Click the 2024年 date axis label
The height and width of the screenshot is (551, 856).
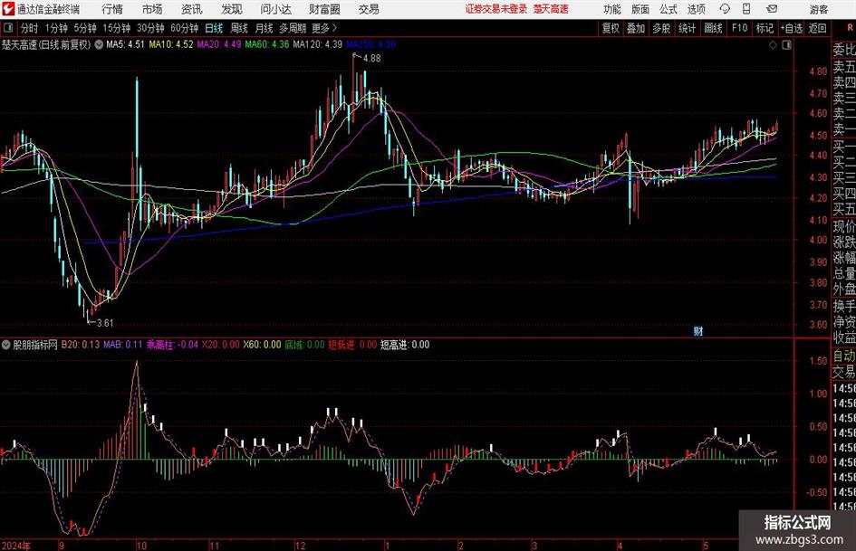pyautogui.click(x=16, y=545)
